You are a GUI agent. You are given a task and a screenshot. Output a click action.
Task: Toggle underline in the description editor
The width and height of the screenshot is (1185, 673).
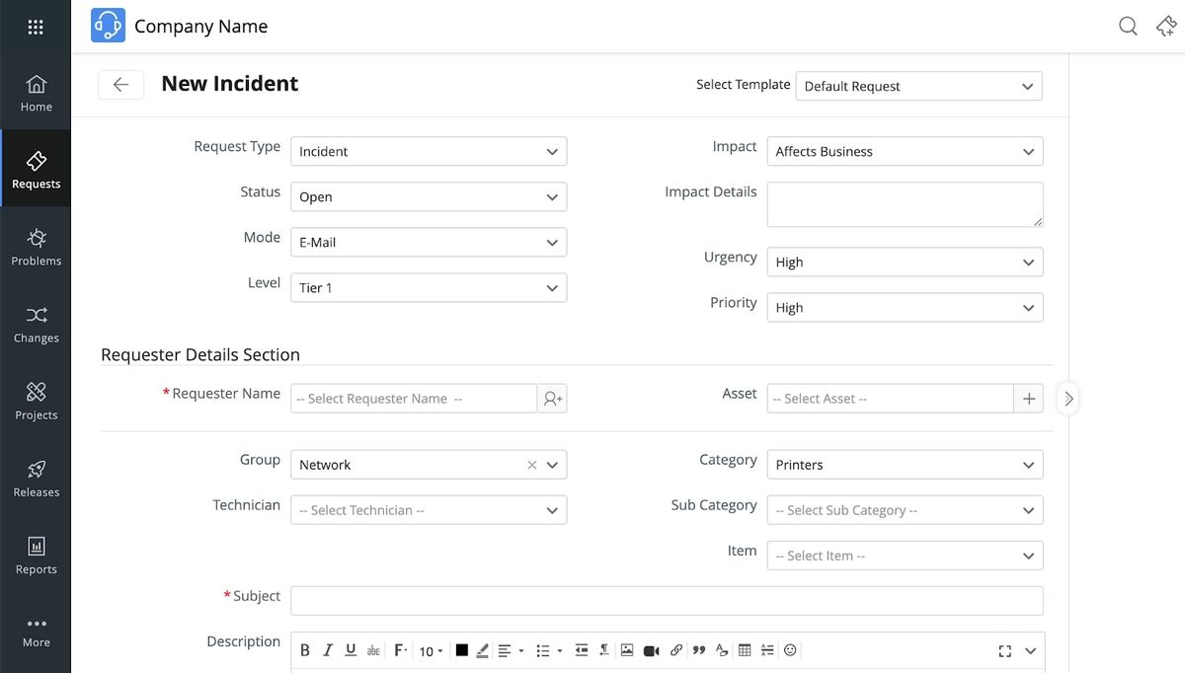[x=351, y=649]
